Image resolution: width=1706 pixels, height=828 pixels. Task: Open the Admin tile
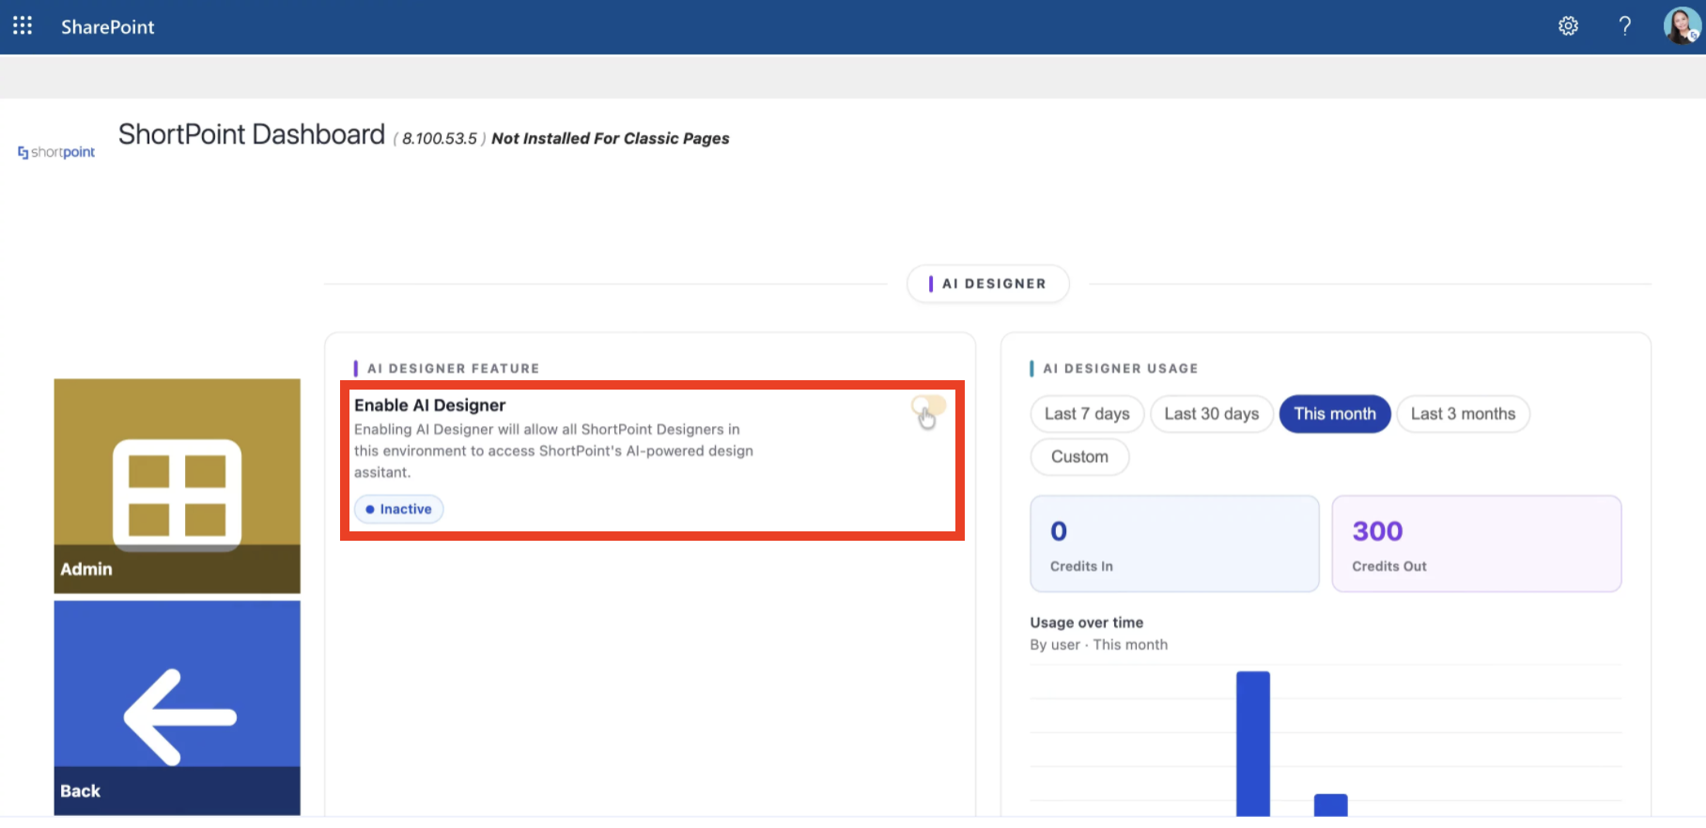tap(178, 485)
